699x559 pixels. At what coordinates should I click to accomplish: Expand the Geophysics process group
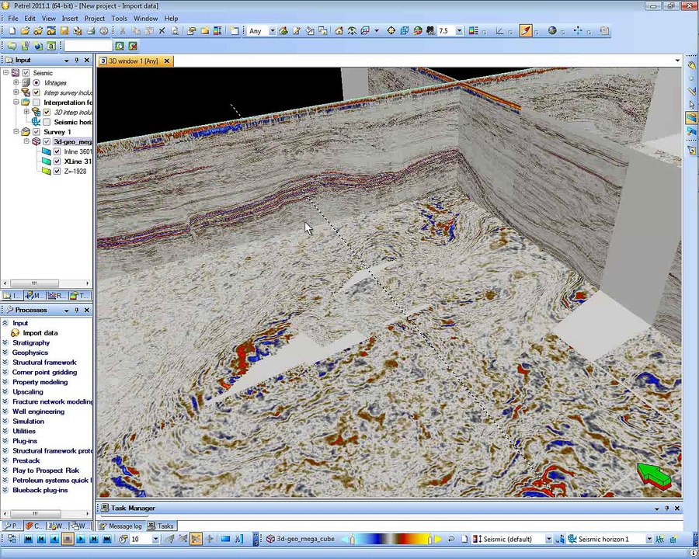click(5, 352)
